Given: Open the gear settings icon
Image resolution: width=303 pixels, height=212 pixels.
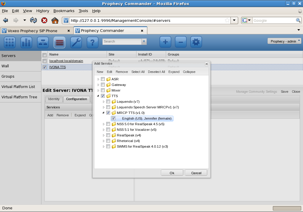Looking at the screenshot, I should click(196, 42).
